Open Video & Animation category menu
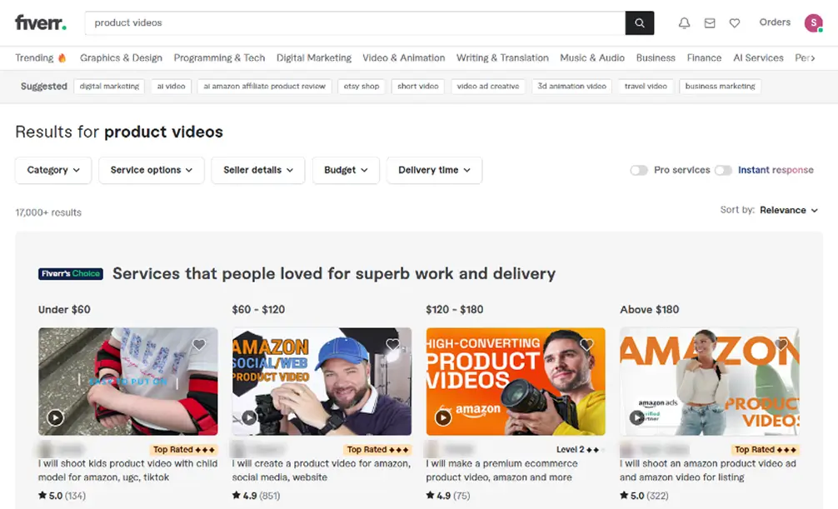The height and width of the screenshot is (509, 838). point(403,58)
